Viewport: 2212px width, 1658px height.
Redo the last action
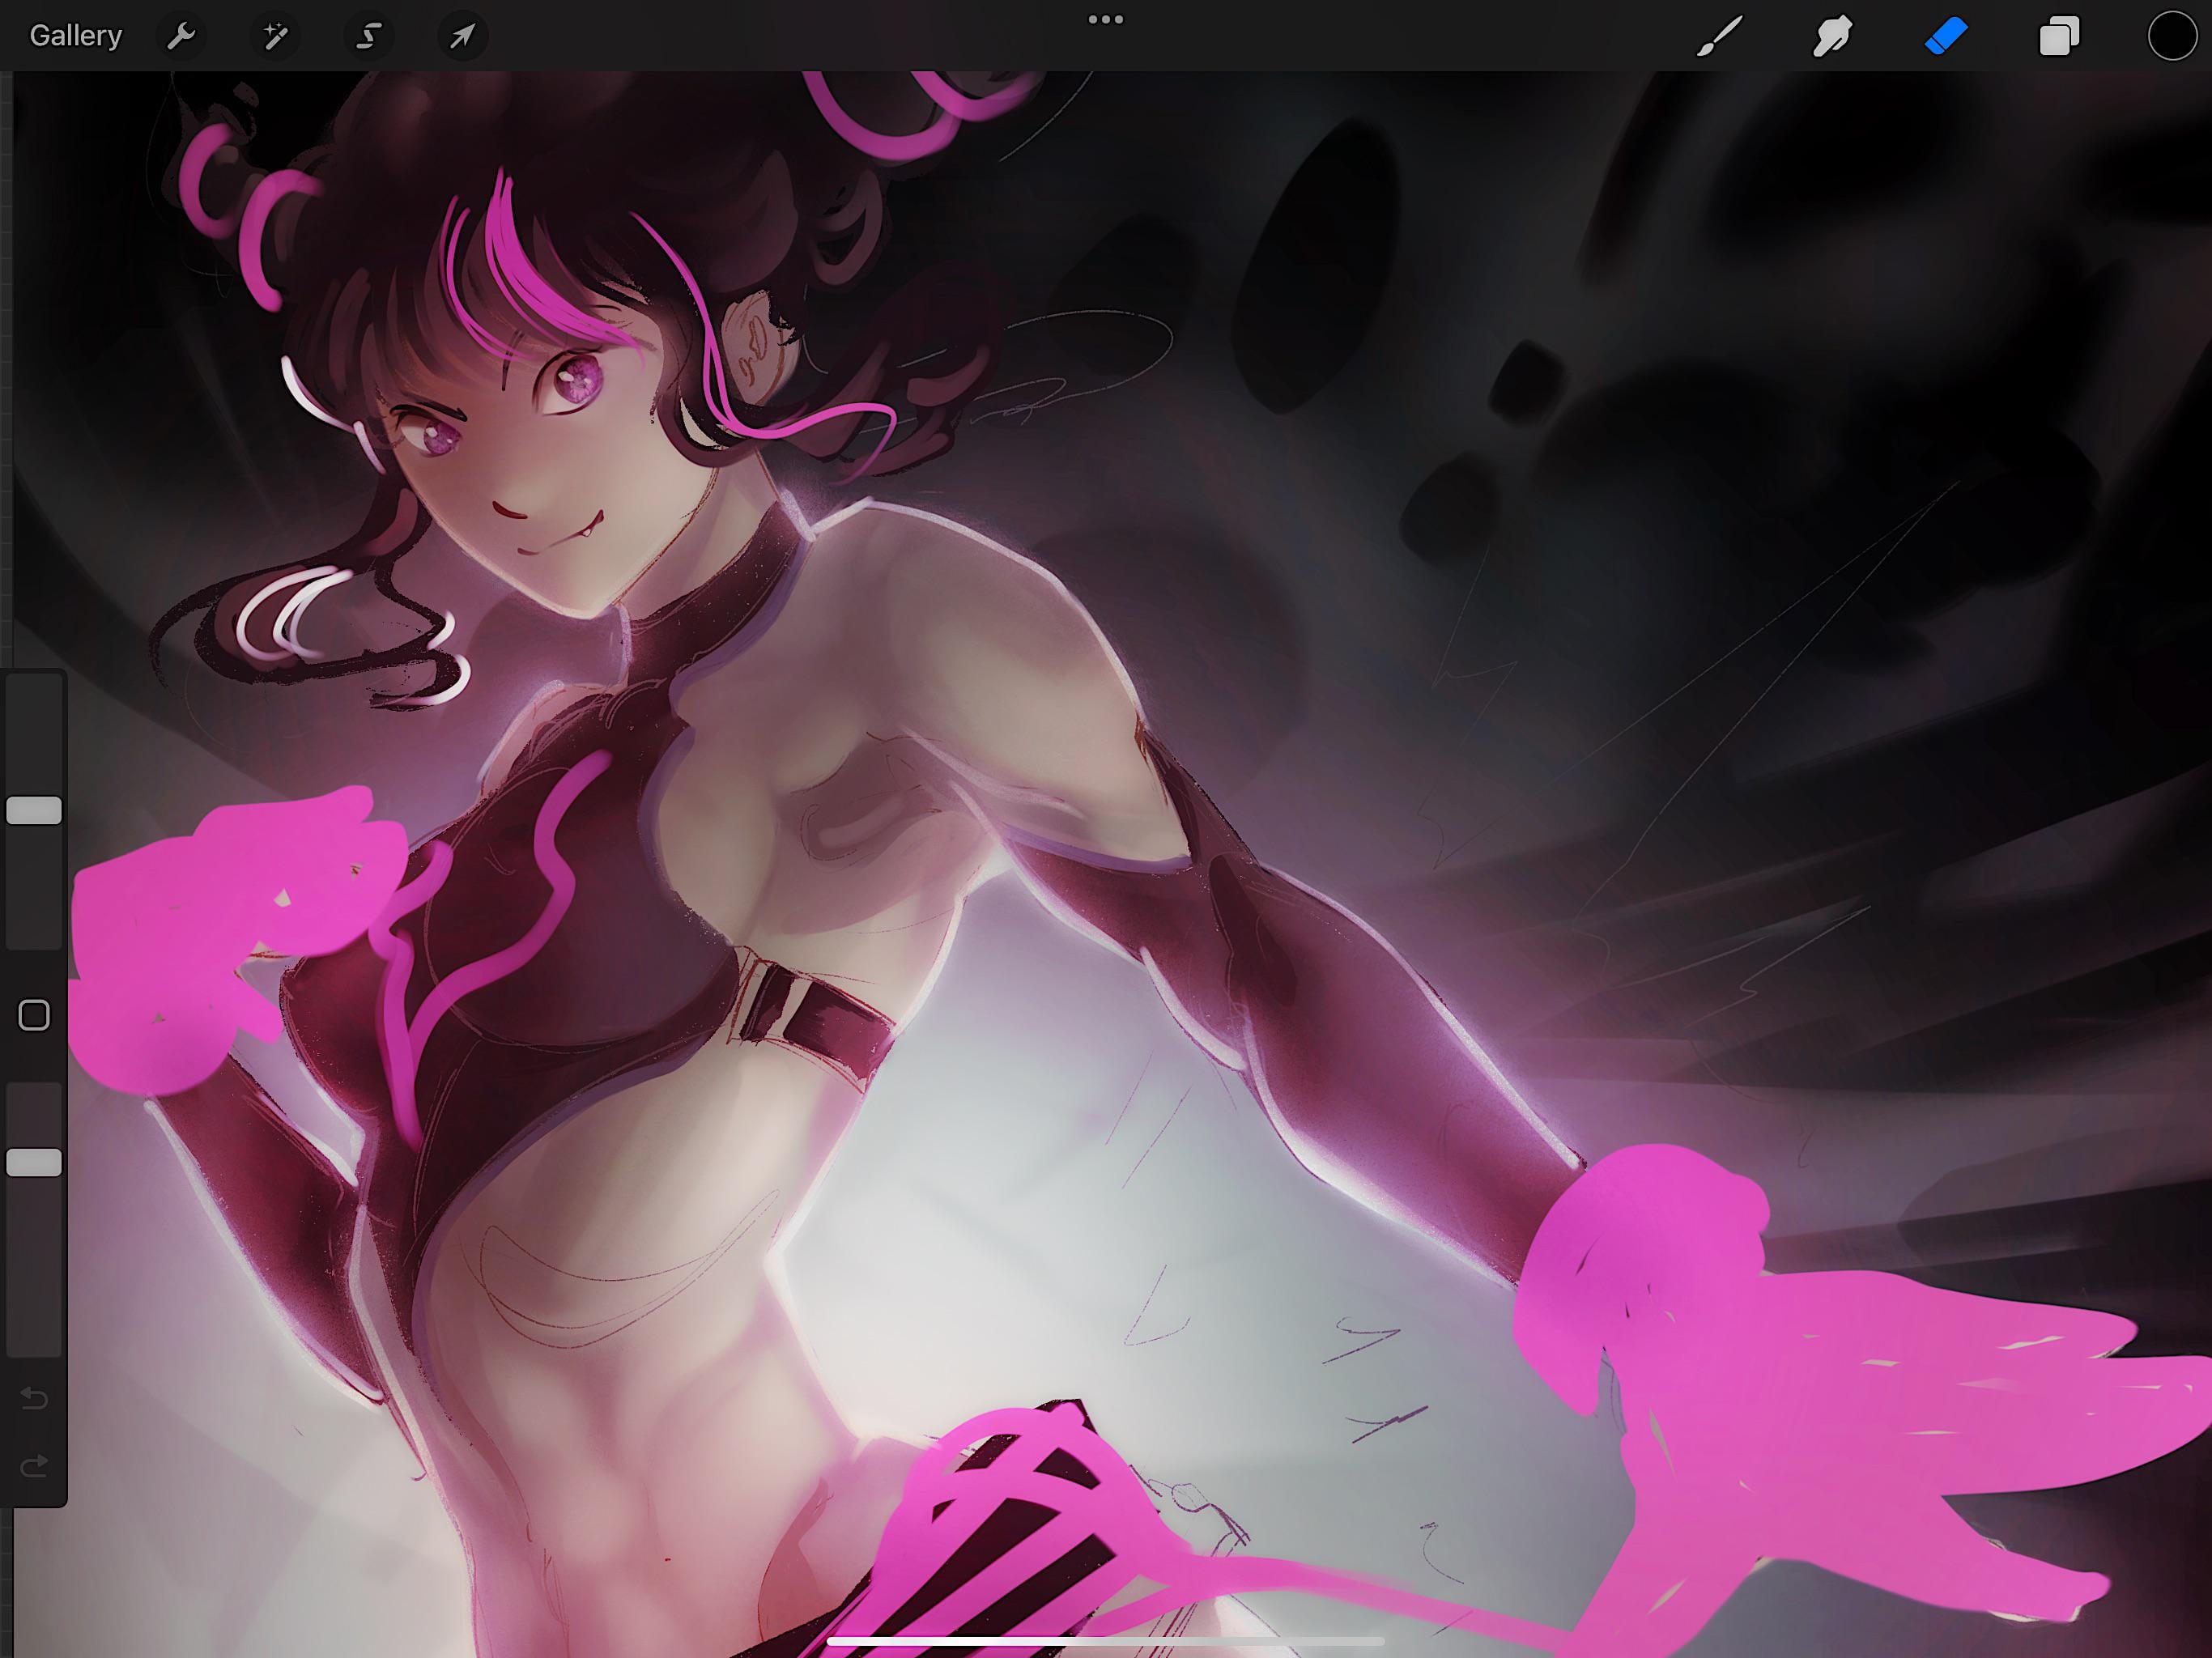coord(34,1466)
